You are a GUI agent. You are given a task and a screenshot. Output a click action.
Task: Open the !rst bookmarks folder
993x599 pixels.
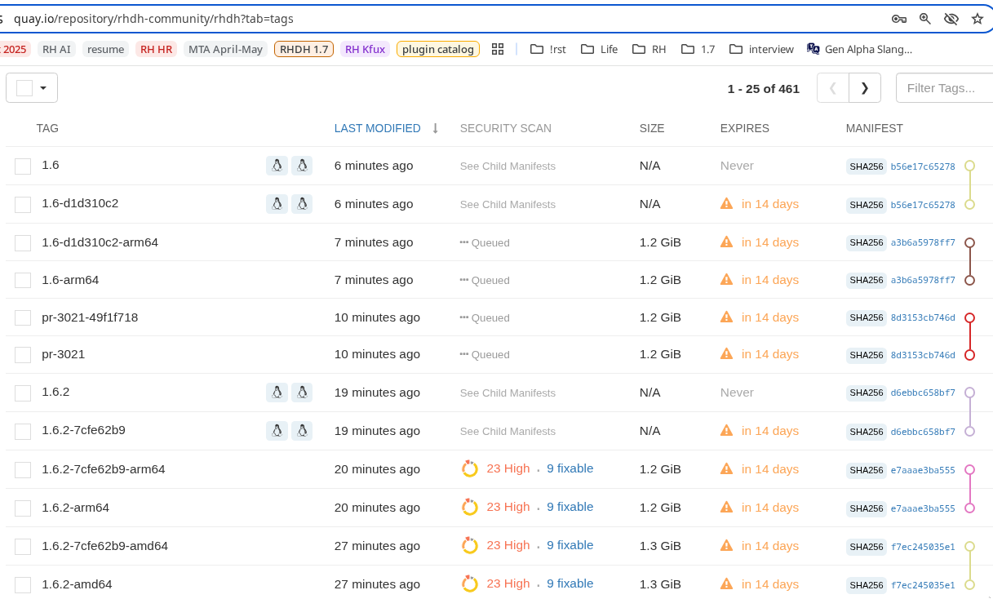tap(548, 49)
